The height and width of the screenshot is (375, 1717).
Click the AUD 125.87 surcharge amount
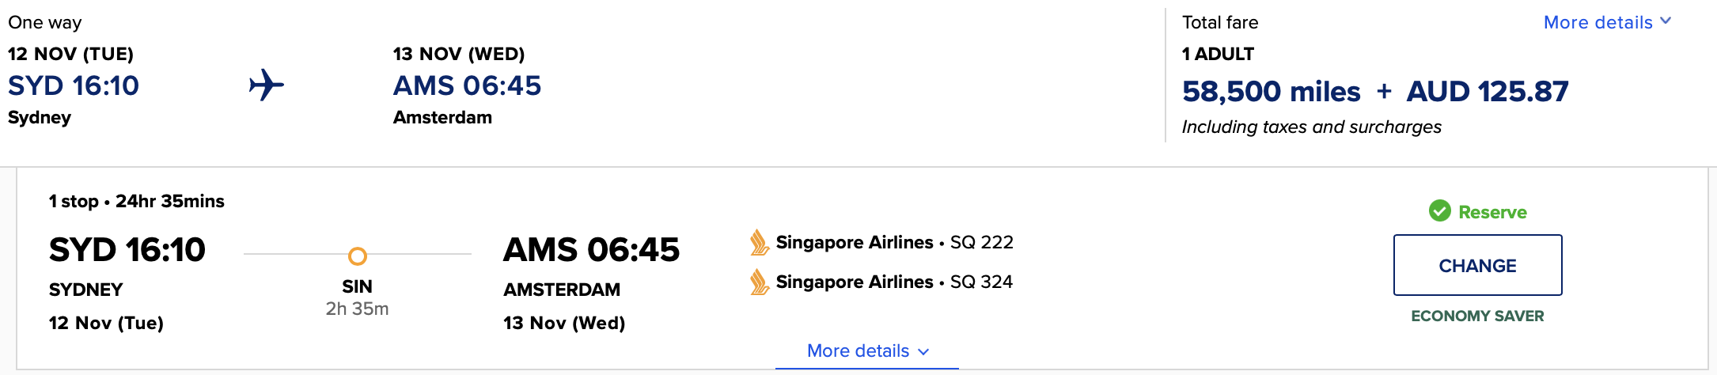point(1487,92)
